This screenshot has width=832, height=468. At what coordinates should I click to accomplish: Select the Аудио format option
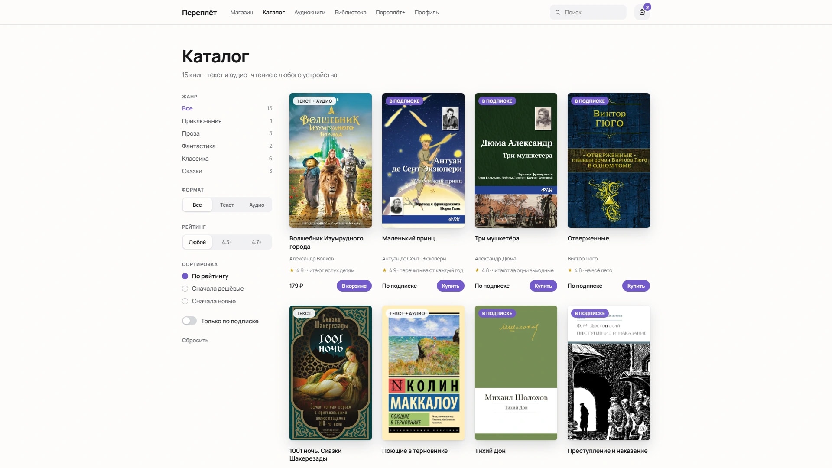(x=257, y=205)
